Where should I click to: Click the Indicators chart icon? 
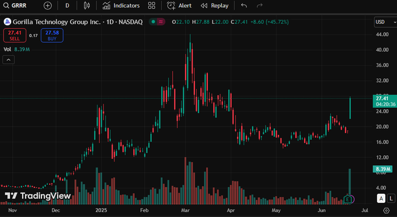point(106,6)
